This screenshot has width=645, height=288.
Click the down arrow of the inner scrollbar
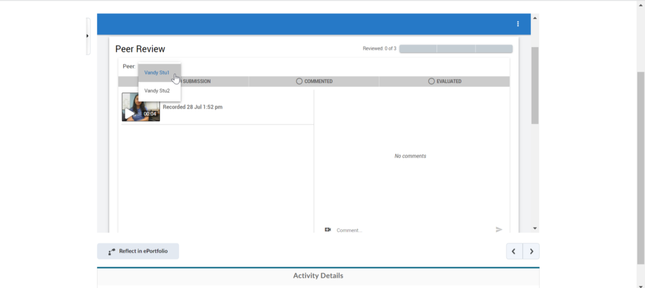point(535,228)
